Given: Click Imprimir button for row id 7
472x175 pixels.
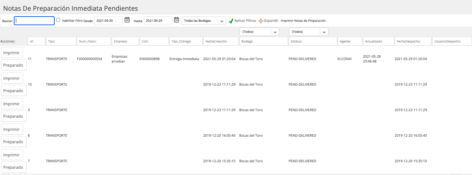Looking at the screenshot, I should pyautogui.click(x=12, y=155).
